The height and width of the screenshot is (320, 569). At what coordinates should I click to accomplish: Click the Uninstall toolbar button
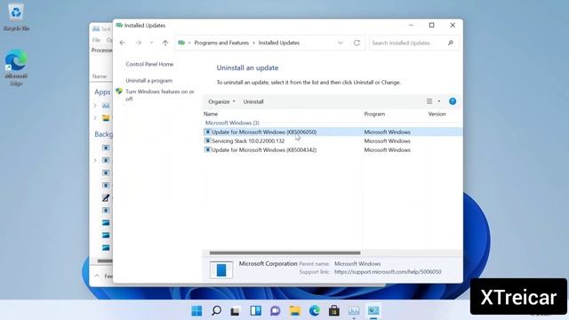[253, 101]
